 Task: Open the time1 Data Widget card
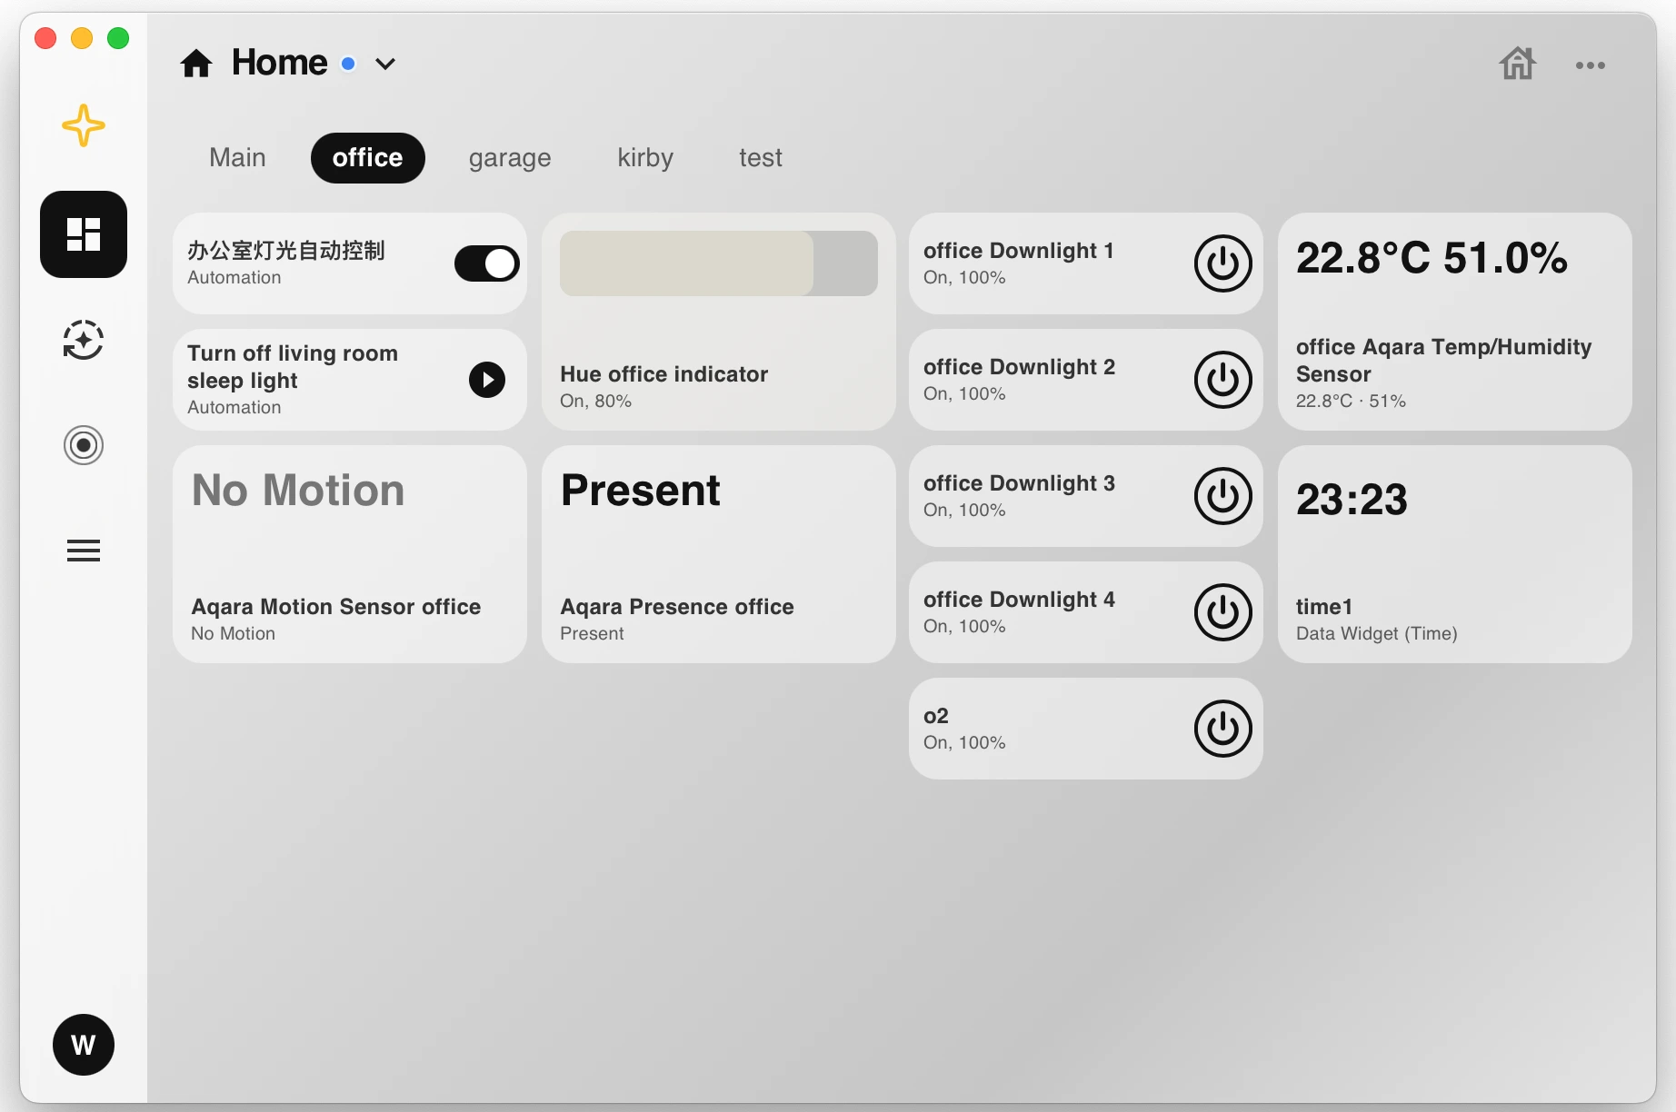click(x=1455, y=554)
